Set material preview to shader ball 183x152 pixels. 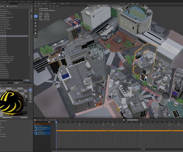pos(30,95)
